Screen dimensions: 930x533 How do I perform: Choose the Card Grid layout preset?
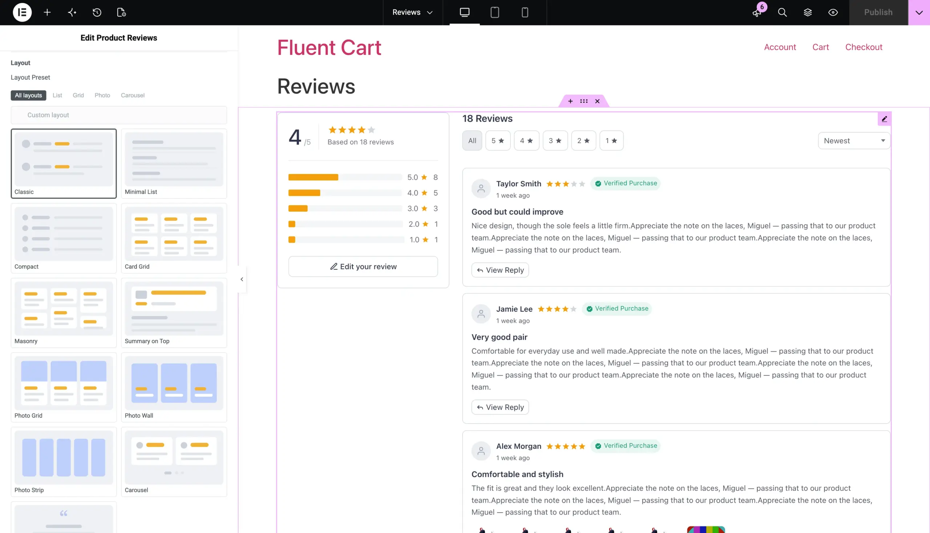pyautogui.click(x=174, y=238)
